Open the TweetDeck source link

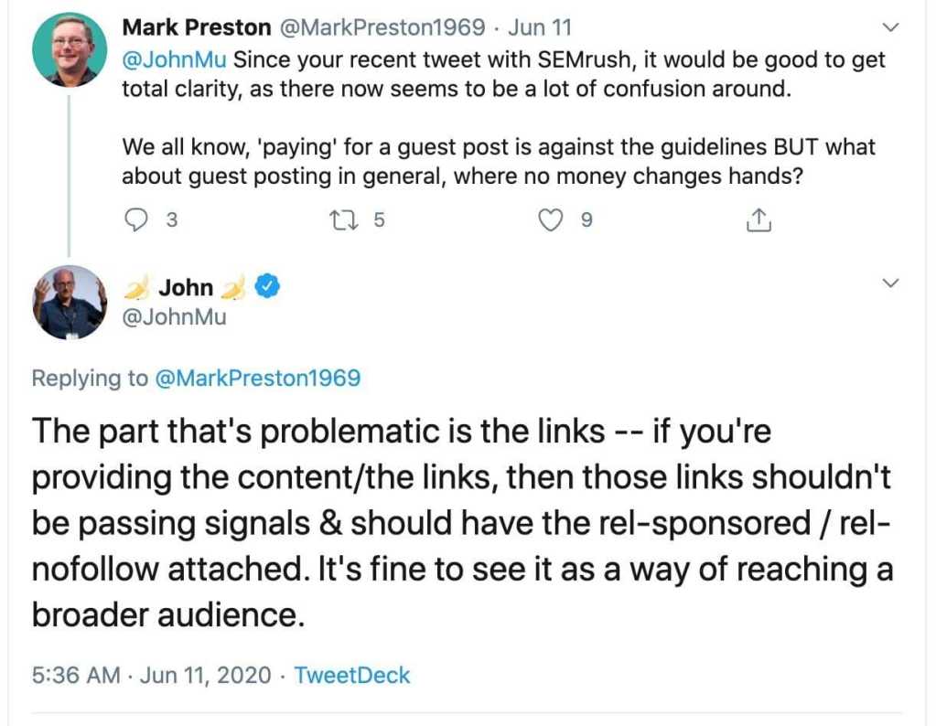point(351,675)
